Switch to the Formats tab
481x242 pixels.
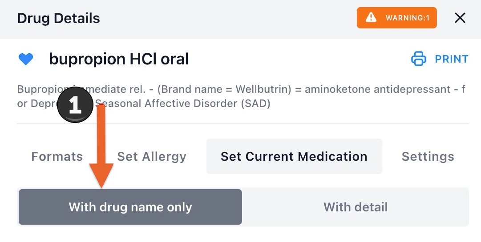57,156
